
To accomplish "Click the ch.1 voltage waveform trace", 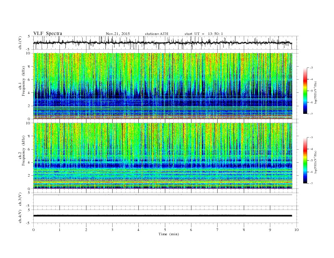I will 162,43.
